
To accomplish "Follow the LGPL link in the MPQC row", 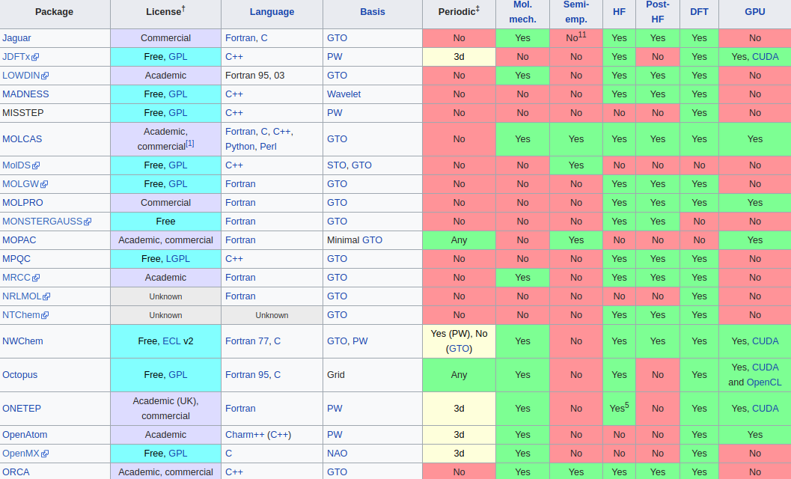I will [178, 258].
